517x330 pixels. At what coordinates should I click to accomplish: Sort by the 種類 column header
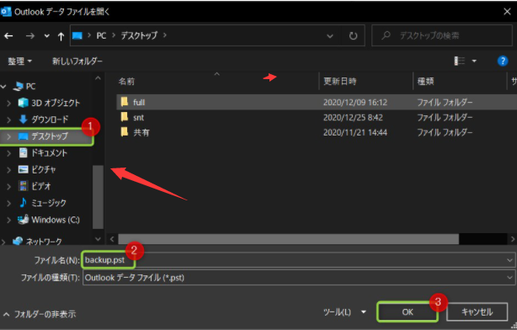pyautogui.click(x=425, y=82)
